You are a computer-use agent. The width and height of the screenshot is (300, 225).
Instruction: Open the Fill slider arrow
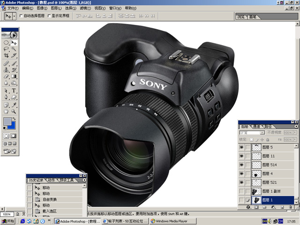click(295, 140)
